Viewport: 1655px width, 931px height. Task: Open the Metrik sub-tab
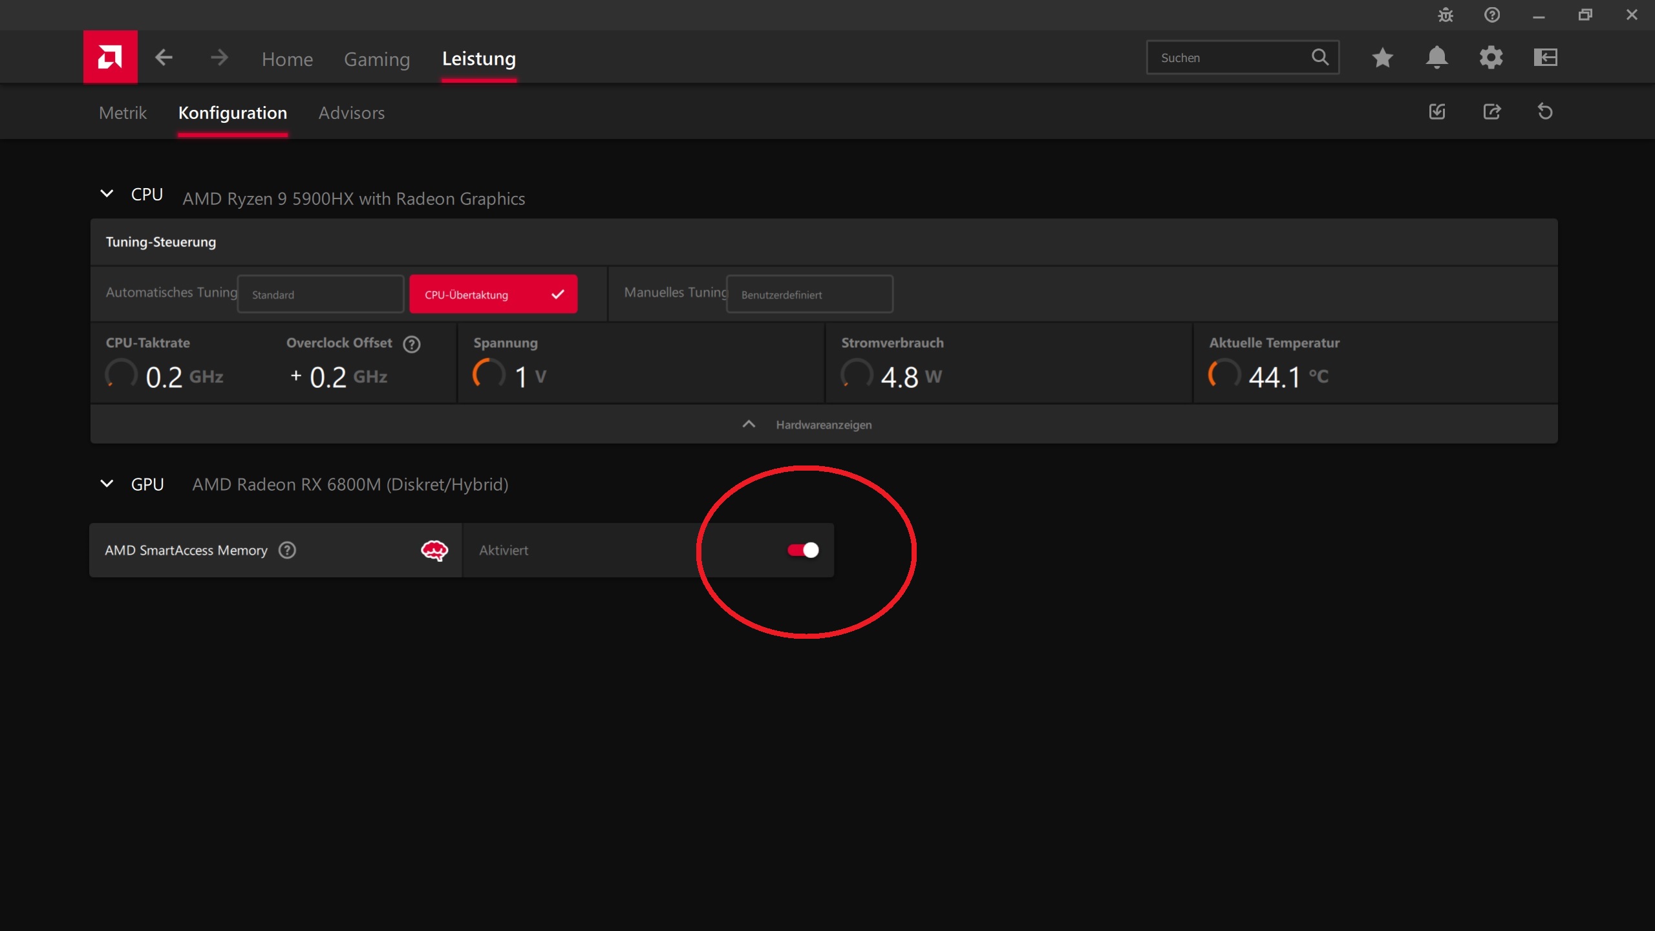[x=123, y=113]
